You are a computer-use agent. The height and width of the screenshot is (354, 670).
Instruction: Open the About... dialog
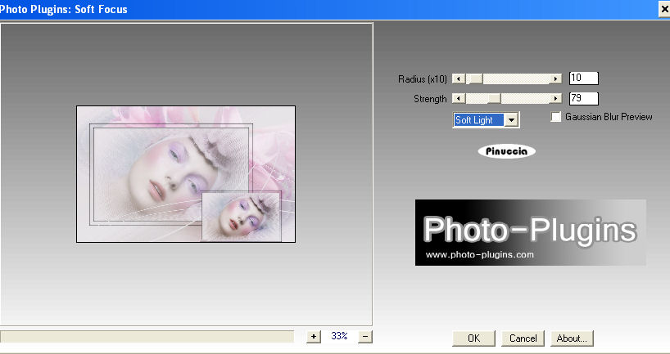572,338
